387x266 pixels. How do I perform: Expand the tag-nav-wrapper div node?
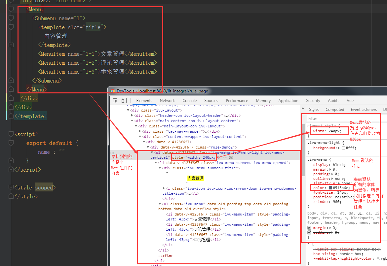click(140, 131)
